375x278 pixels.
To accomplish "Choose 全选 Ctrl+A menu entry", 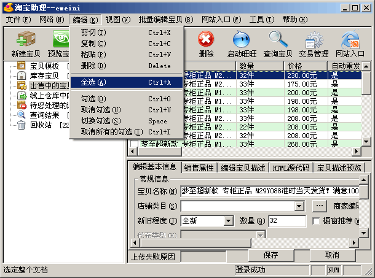I will 127,82.
